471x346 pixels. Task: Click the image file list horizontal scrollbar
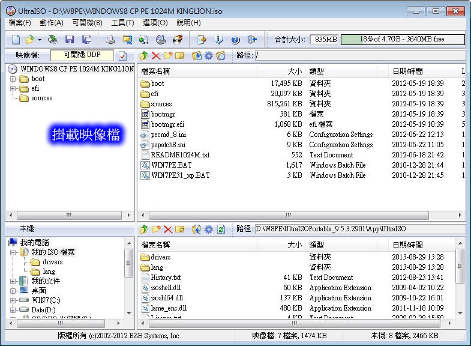coord(289,215)
